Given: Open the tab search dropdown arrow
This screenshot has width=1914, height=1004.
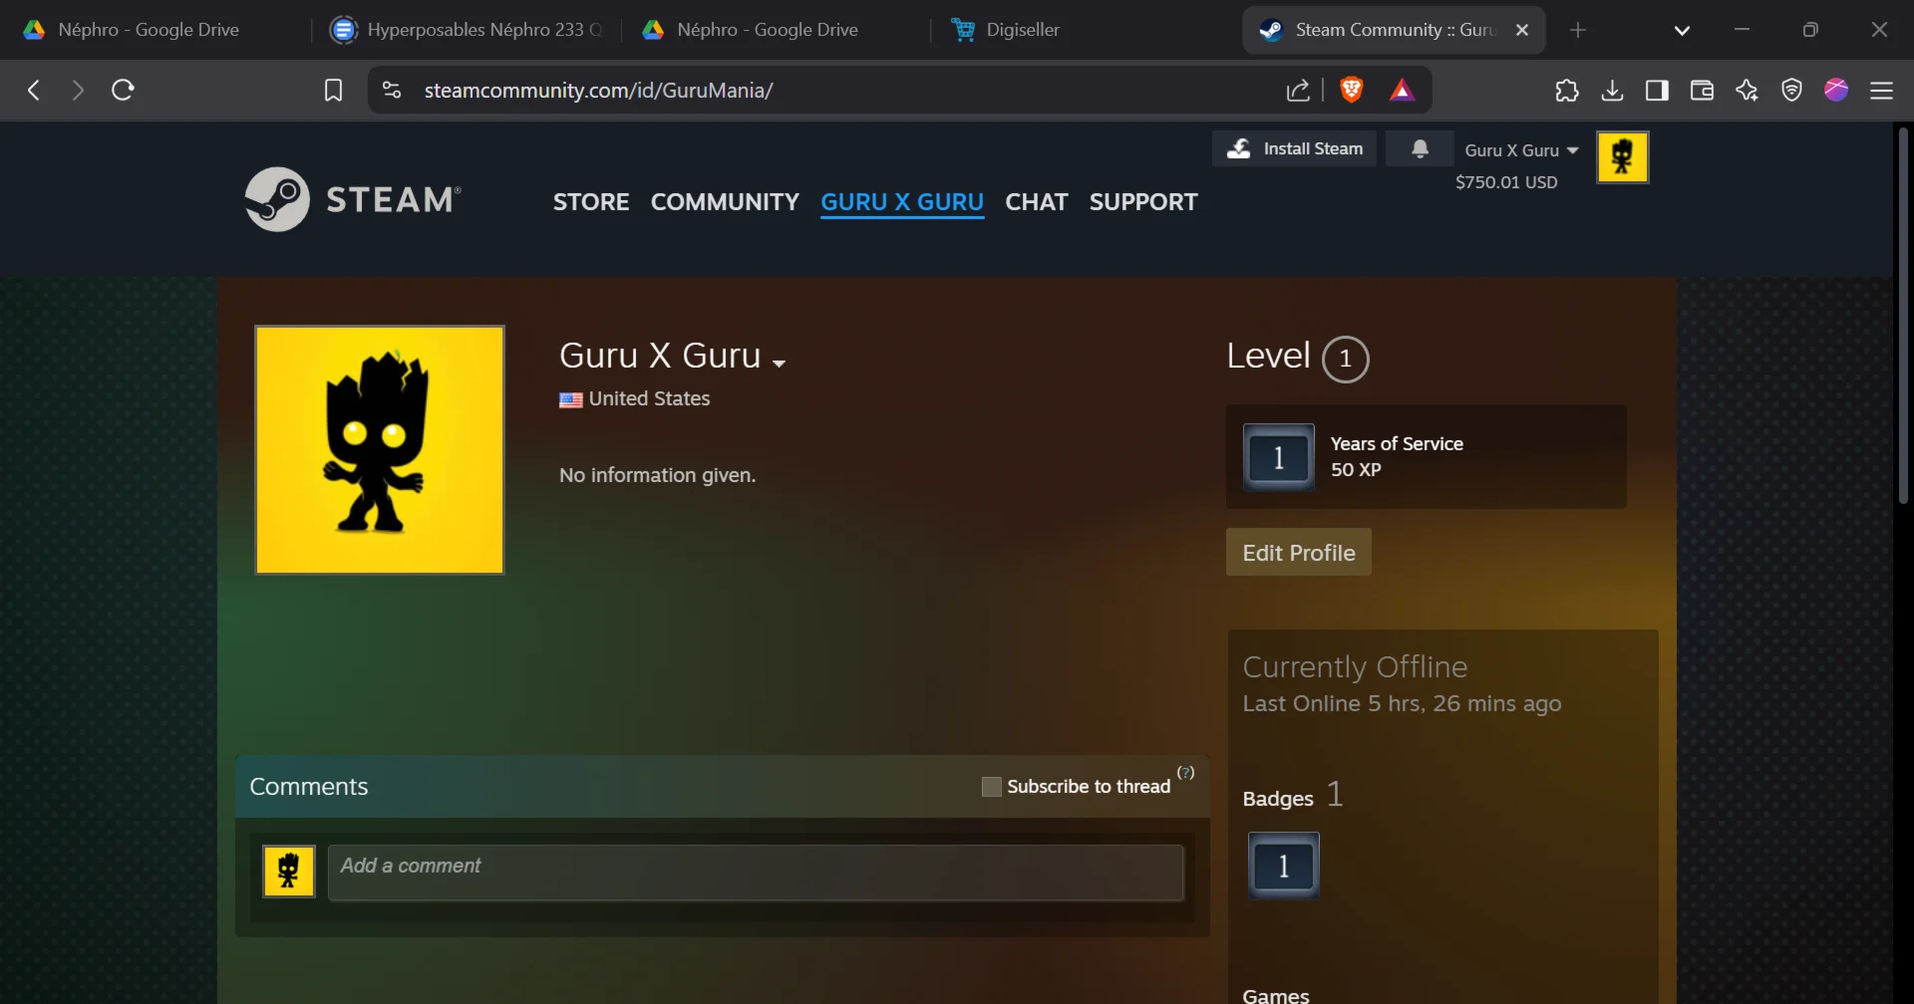Looking at the screenshot, I should click(x=1682, y=30).
